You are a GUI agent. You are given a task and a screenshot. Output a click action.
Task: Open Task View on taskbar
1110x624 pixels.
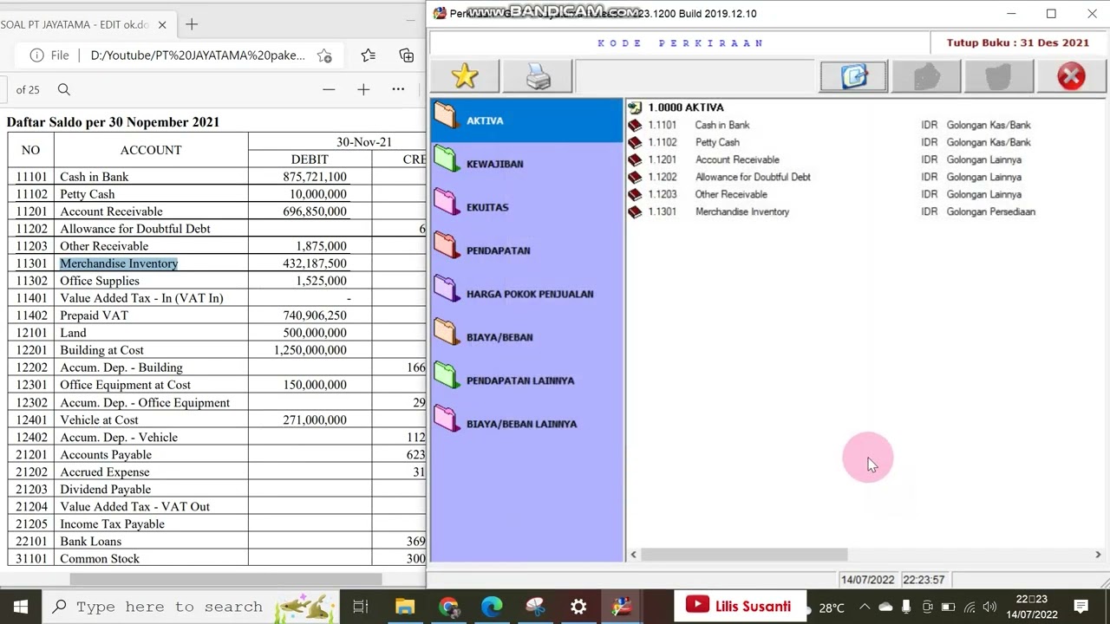click(361, 607)
